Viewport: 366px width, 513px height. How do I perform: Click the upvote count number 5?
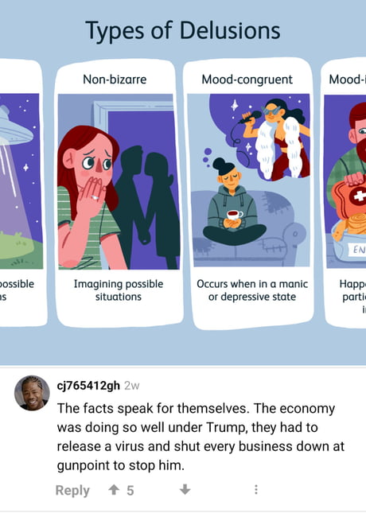coord(130,491)
